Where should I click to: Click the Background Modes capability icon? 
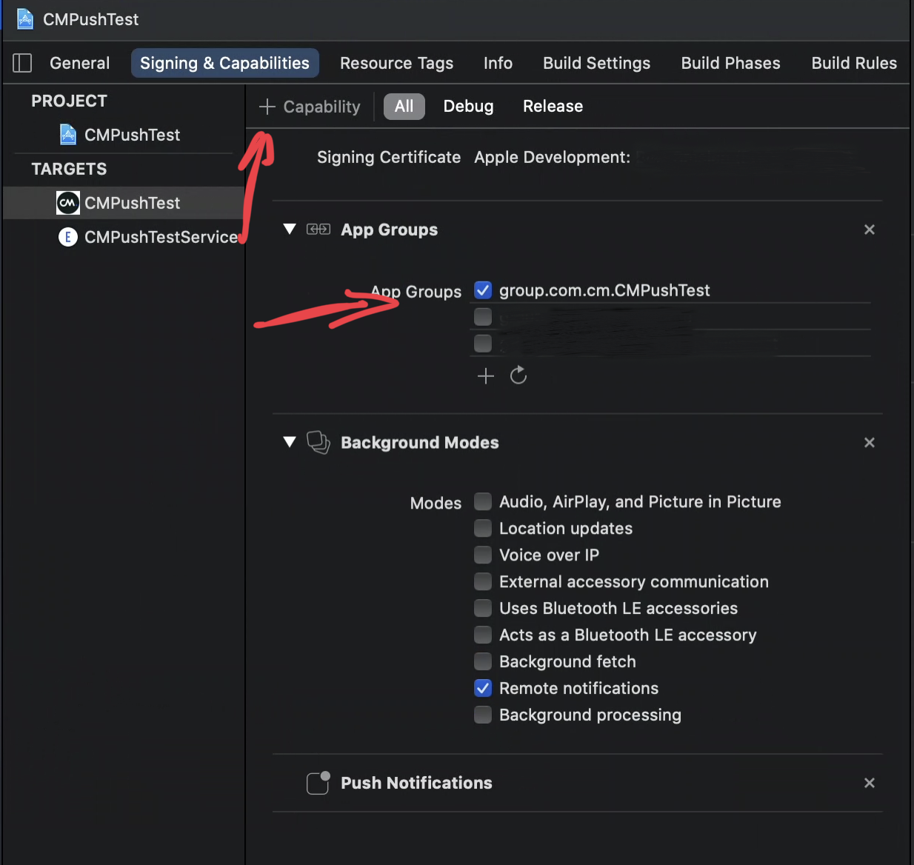pos(318,442)
